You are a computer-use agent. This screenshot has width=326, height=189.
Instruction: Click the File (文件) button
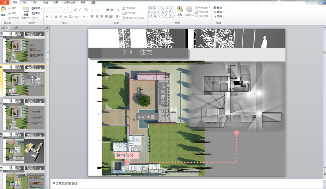coord(4,2)
